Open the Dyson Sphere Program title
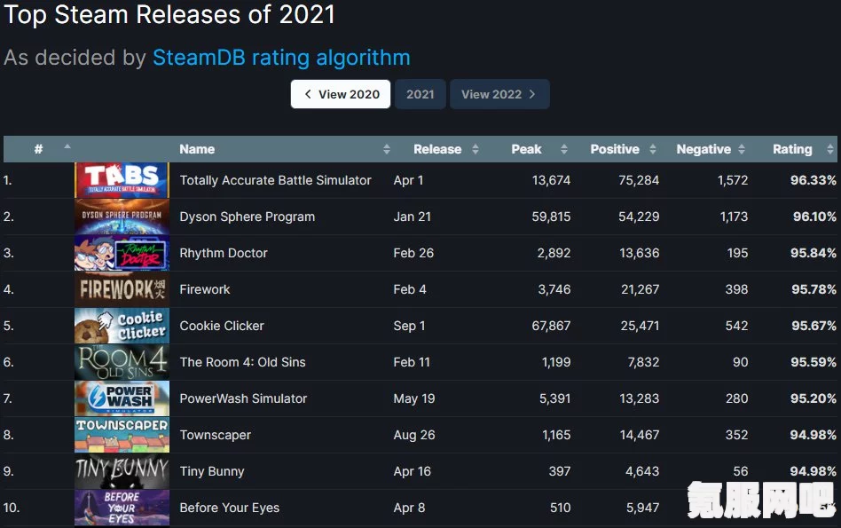Image resolution: width=841 pixels, height=528 pixels. click(x=248, y=217)
